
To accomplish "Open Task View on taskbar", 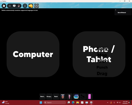I will [x=69, y=103].
